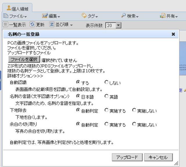Click the 自動認識 option label
The height and width of the screenshot is (167, 186).
coord(18,82)
